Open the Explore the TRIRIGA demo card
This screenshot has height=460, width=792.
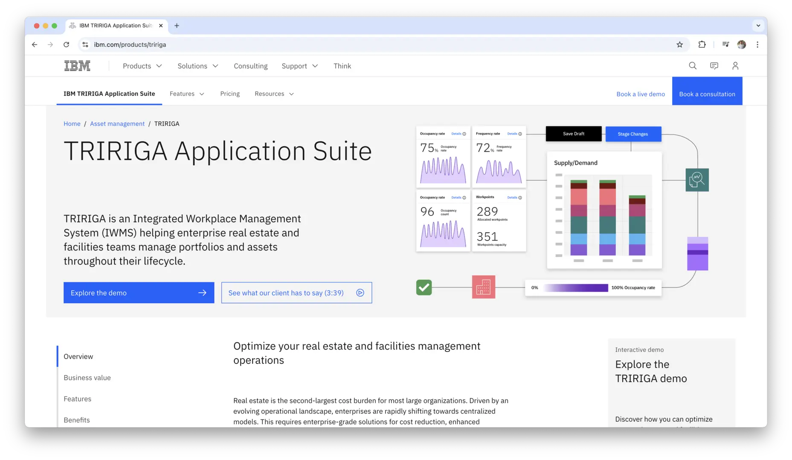[672, 383]
